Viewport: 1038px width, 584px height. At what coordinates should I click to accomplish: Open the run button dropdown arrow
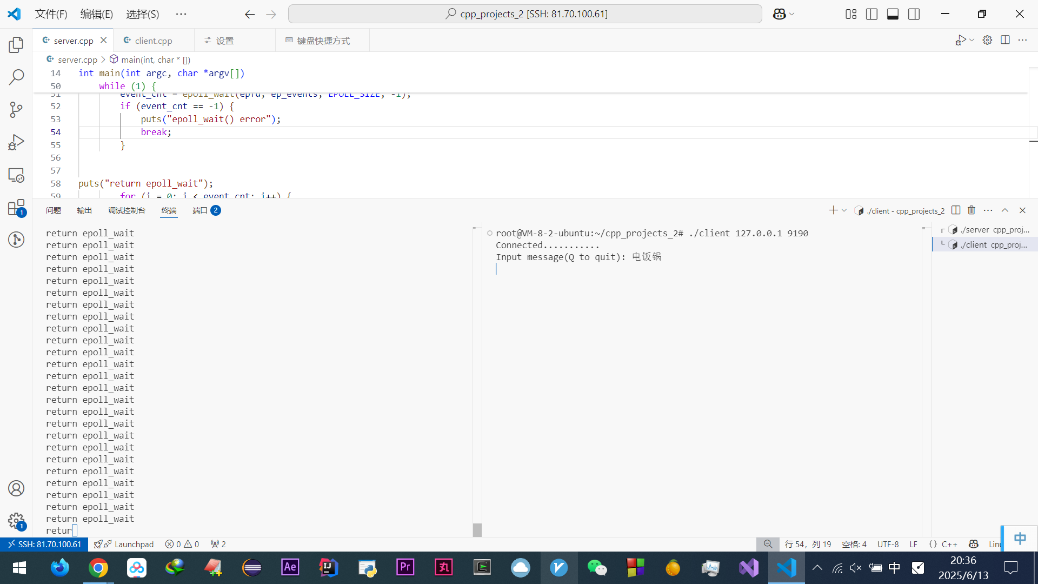[x=972, y=40]
